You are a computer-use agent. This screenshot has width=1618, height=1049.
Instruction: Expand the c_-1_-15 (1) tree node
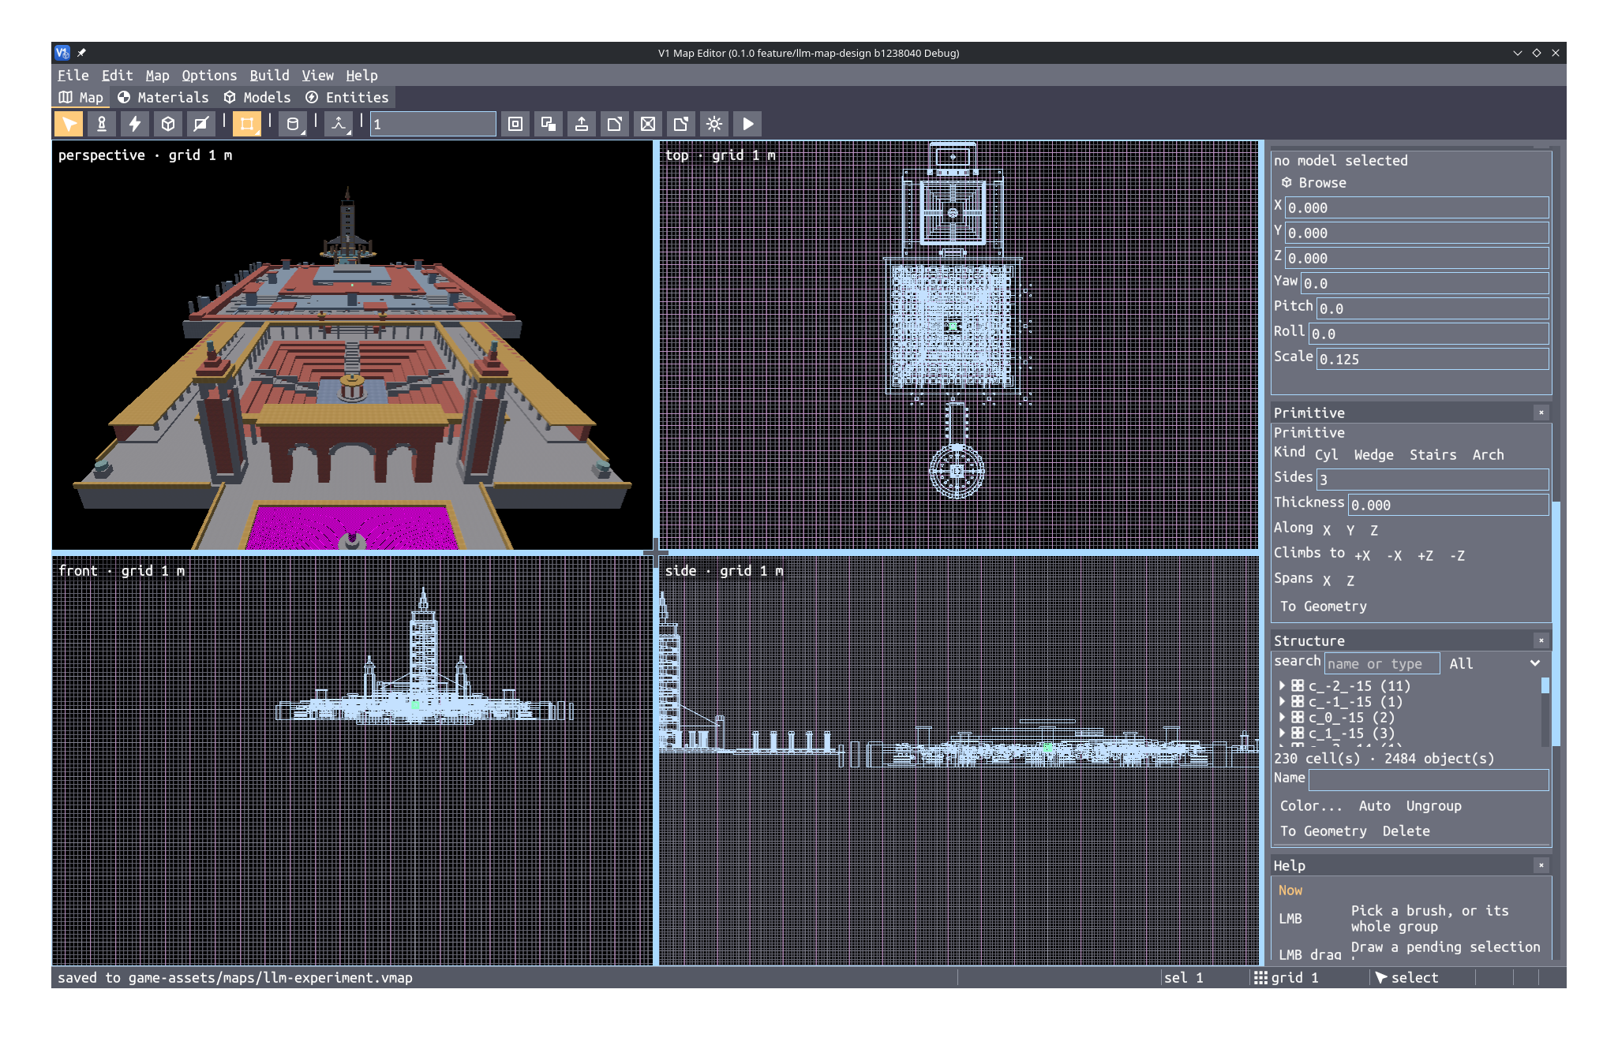(x=1282, y=702)
